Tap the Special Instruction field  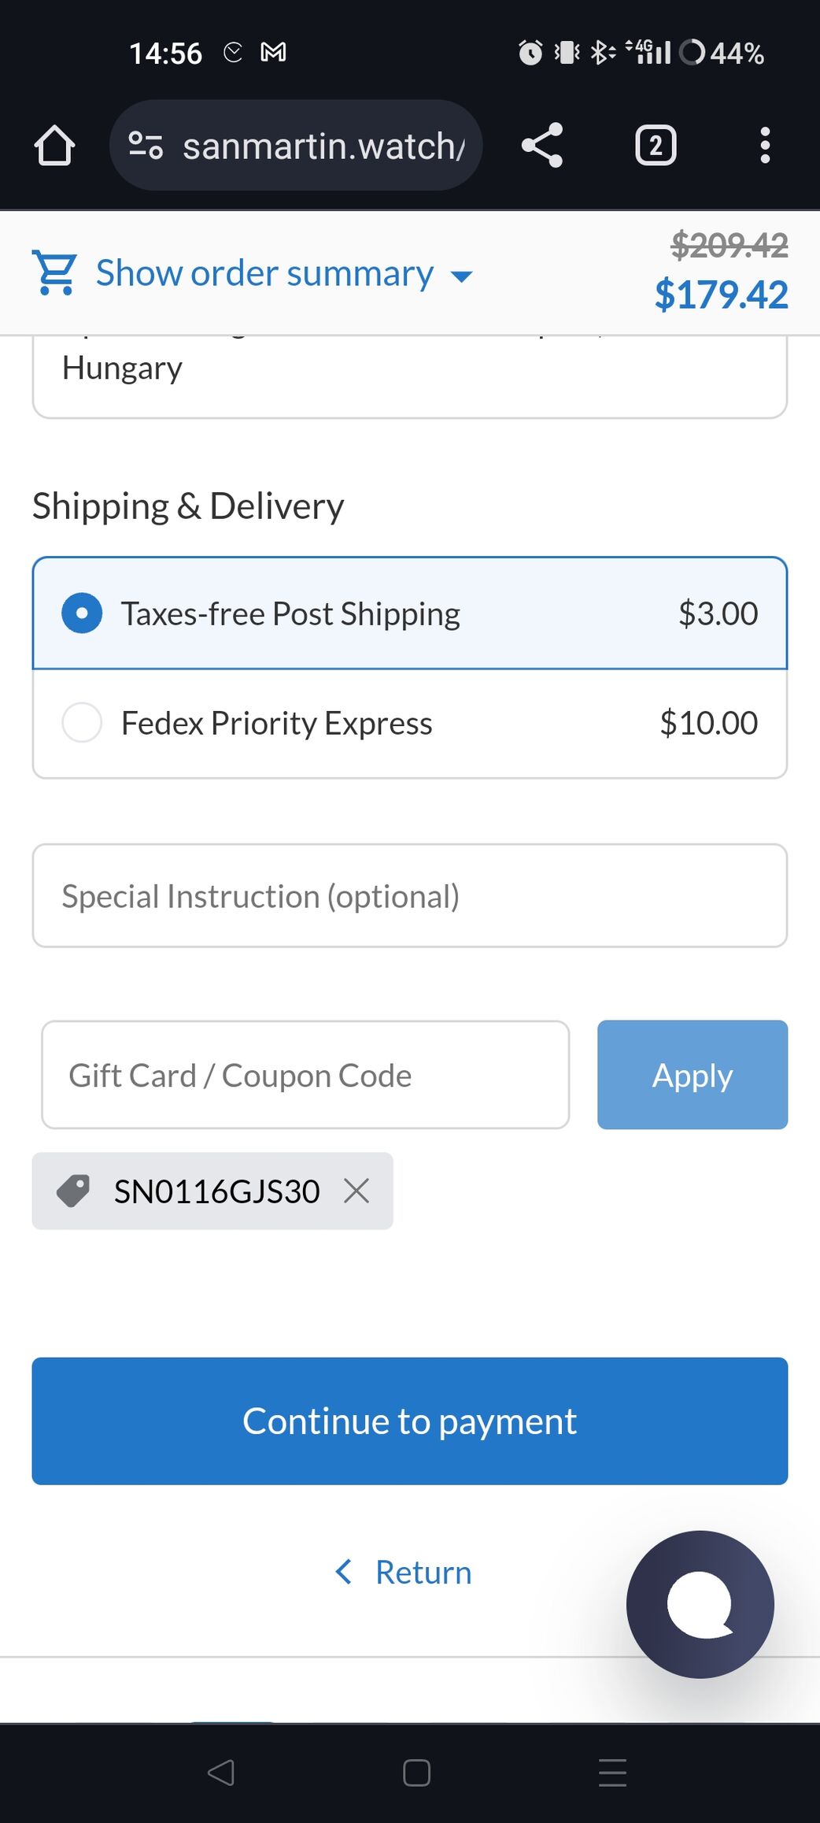409,896
